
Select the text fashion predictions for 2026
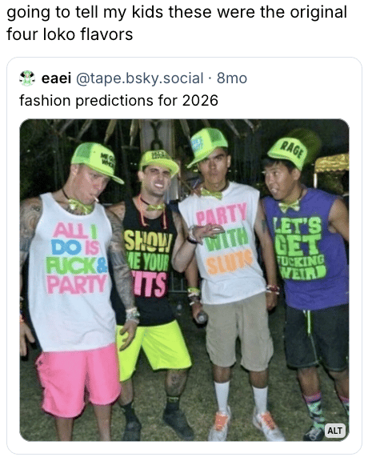click(x=118, y=101)
